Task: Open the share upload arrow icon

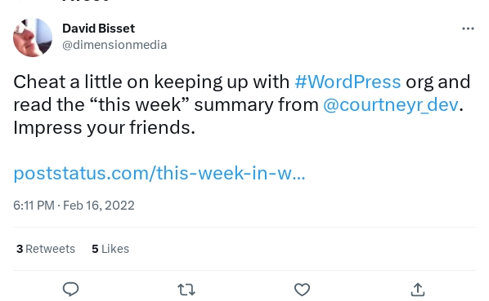Action: tap(418, 290)
